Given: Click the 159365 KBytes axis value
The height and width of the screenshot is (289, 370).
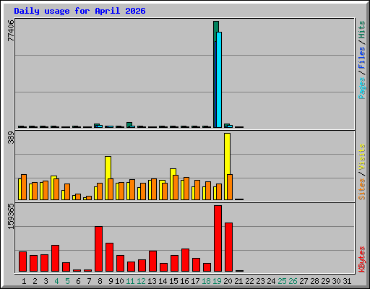Looking at the screenshot, I should (x=11, y=216).
